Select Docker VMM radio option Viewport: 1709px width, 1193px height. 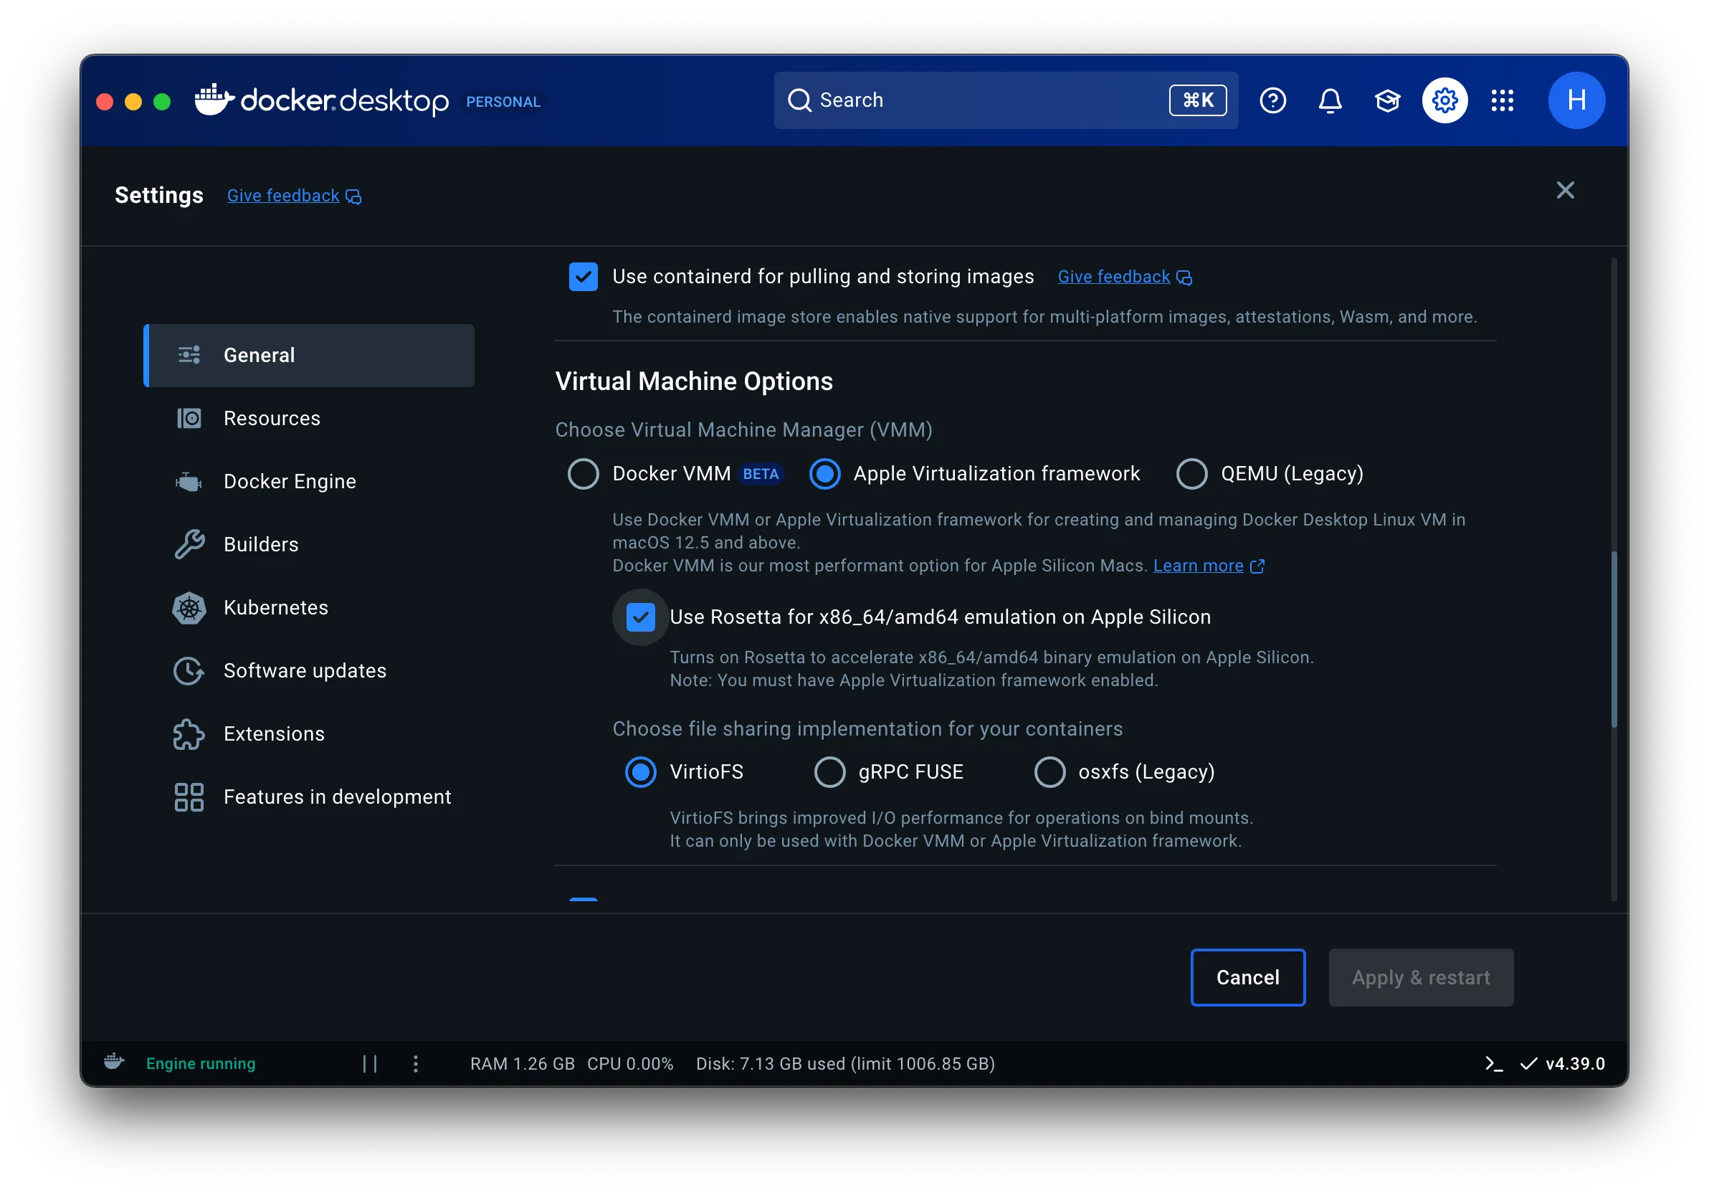(583, 474)
